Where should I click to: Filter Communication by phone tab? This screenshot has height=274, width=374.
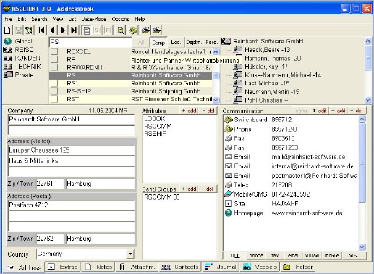coord(256,255)
